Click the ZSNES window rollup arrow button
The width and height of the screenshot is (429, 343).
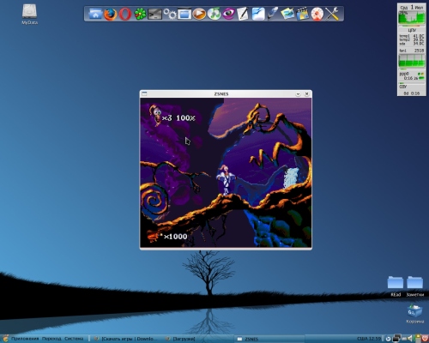298,93
